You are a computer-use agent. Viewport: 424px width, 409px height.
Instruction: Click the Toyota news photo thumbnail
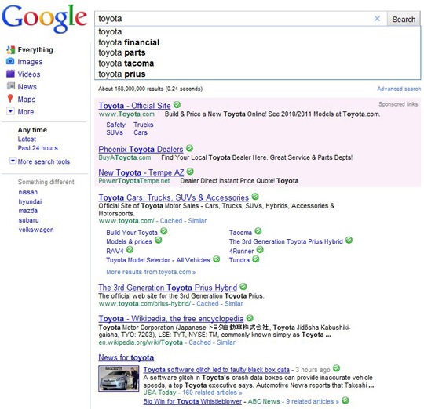(119, 378)
